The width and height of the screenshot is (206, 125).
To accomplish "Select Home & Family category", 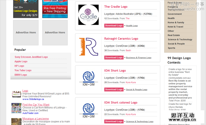I will point(176,23).
